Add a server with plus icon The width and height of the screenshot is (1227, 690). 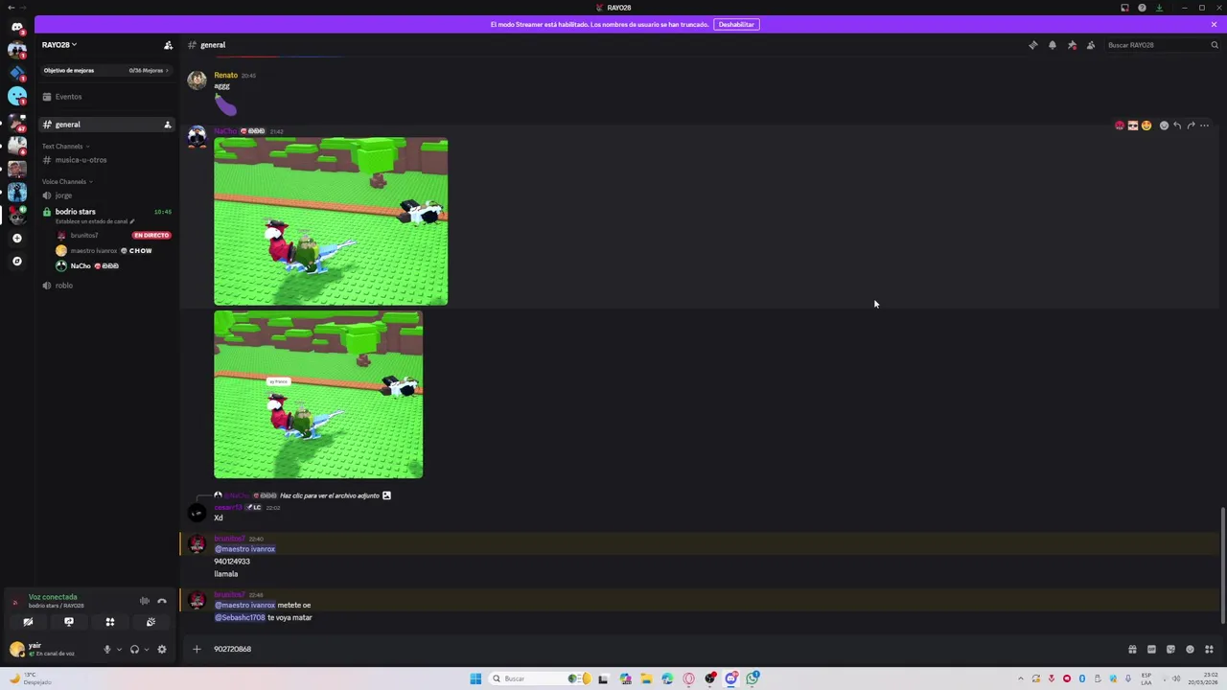click(x=16, y=238)
